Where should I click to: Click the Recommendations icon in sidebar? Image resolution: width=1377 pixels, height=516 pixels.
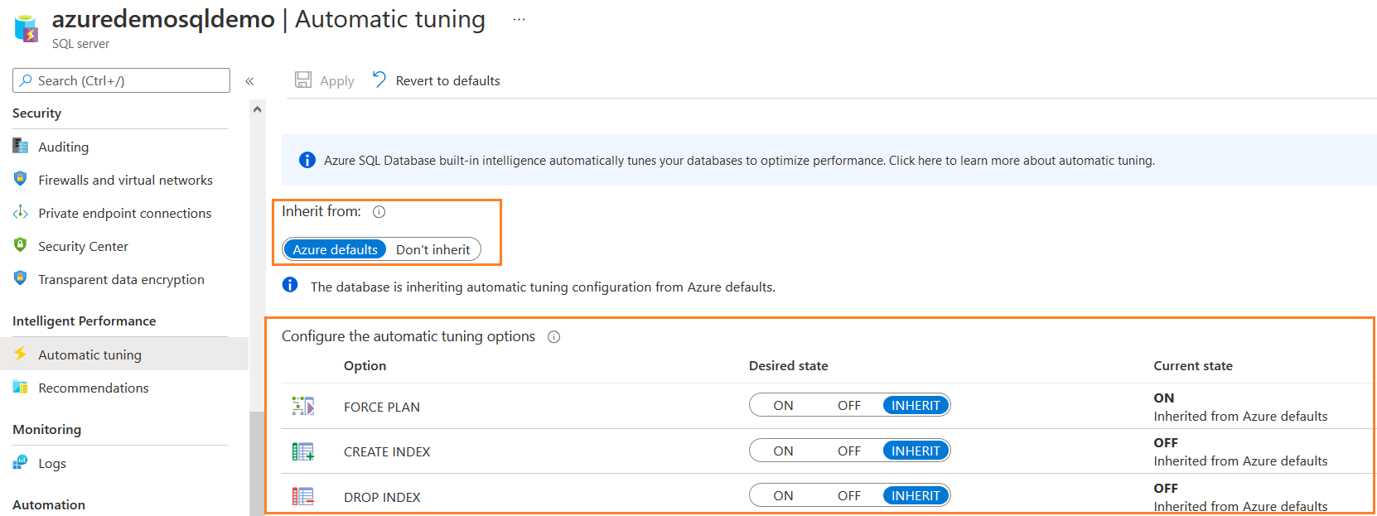(21, 388)
